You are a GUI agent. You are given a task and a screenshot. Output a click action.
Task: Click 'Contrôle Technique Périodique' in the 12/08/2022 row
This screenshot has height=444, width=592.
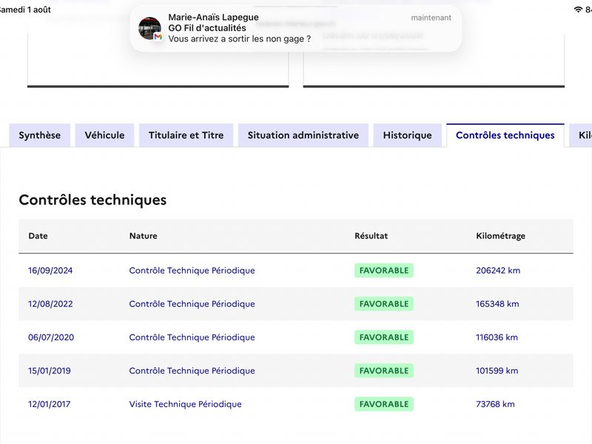[x=192, y=304]
